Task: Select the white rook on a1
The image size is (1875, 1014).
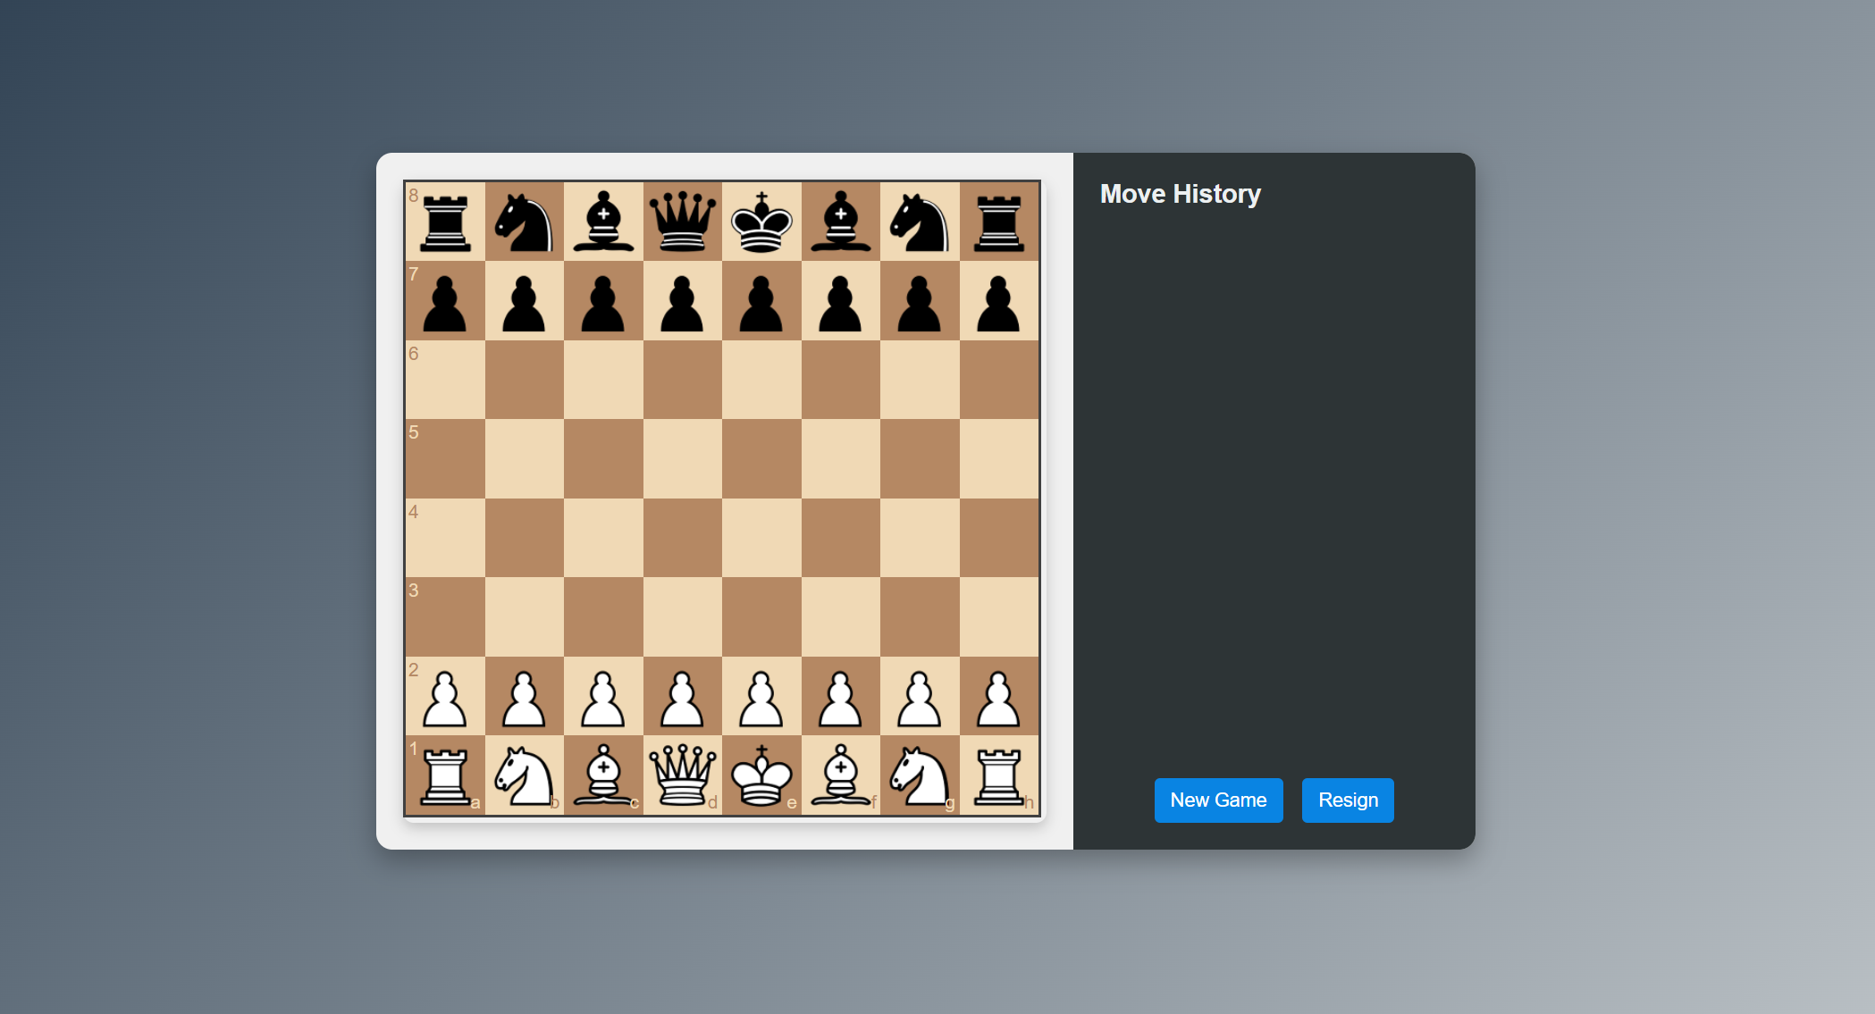Action: [444, 774]
